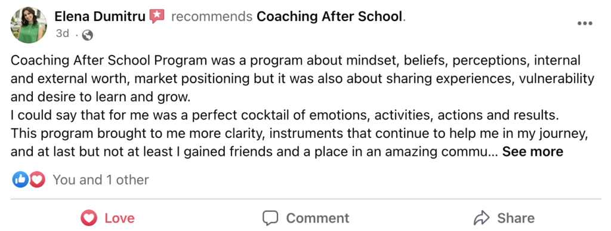Image resolution: width=611 pixels, height=231 pixels.
Task: Click the Love button label
Action: point(119,218)
